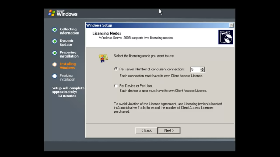The image size is (280, 157).
Task: Decrease concurrent connections with down arrow
Action: pos(202,71)
